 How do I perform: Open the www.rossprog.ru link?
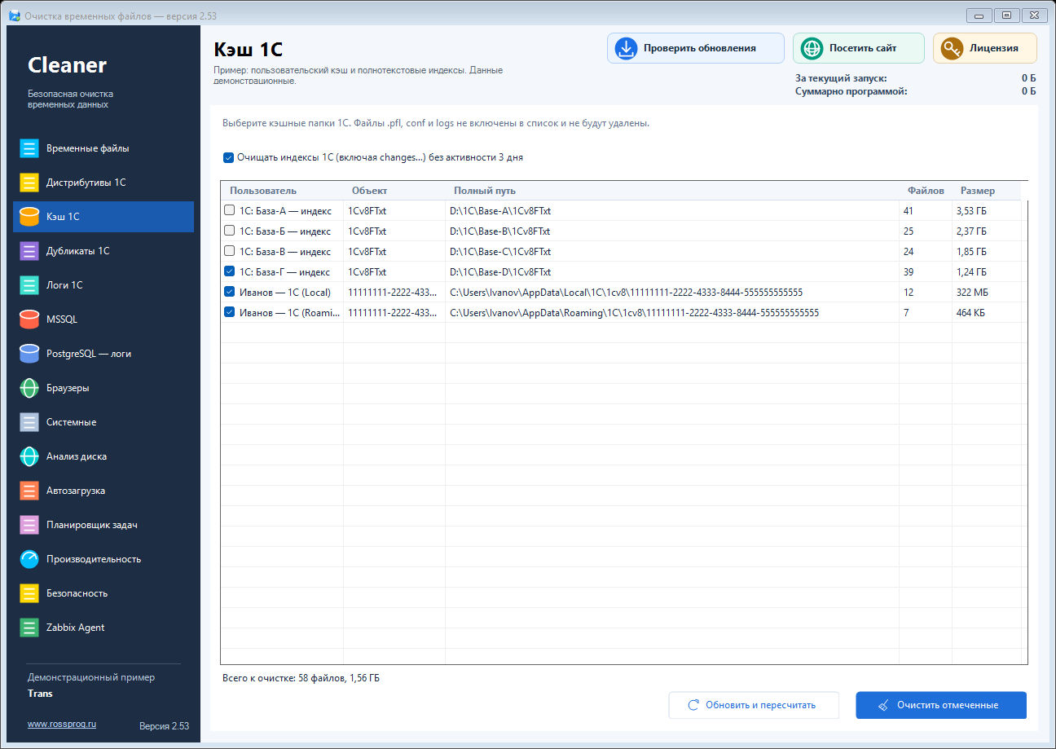point(62,724)
